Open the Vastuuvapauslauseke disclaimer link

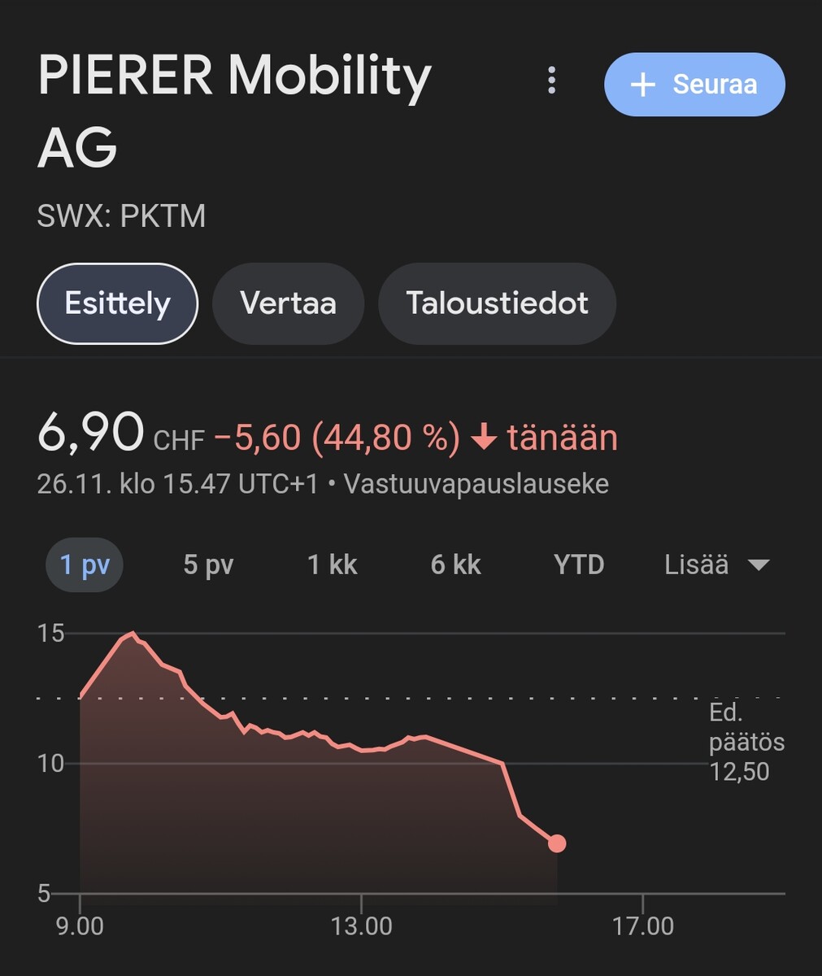pos(476,484)
